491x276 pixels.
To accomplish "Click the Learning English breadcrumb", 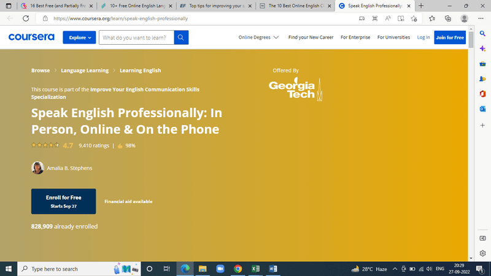I will (141, 71).
